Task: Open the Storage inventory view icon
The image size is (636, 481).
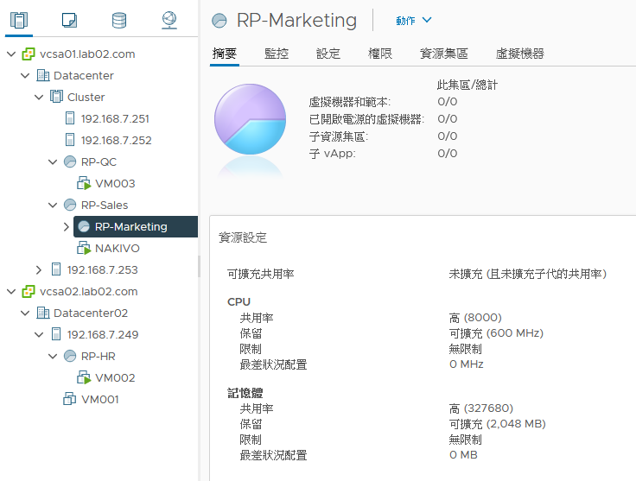Action: pyautogui.click(x=119, y=20)
